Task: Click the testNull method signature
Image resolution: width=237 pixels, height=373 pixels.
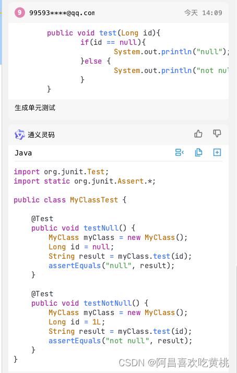Action: (x=84, y=228)
